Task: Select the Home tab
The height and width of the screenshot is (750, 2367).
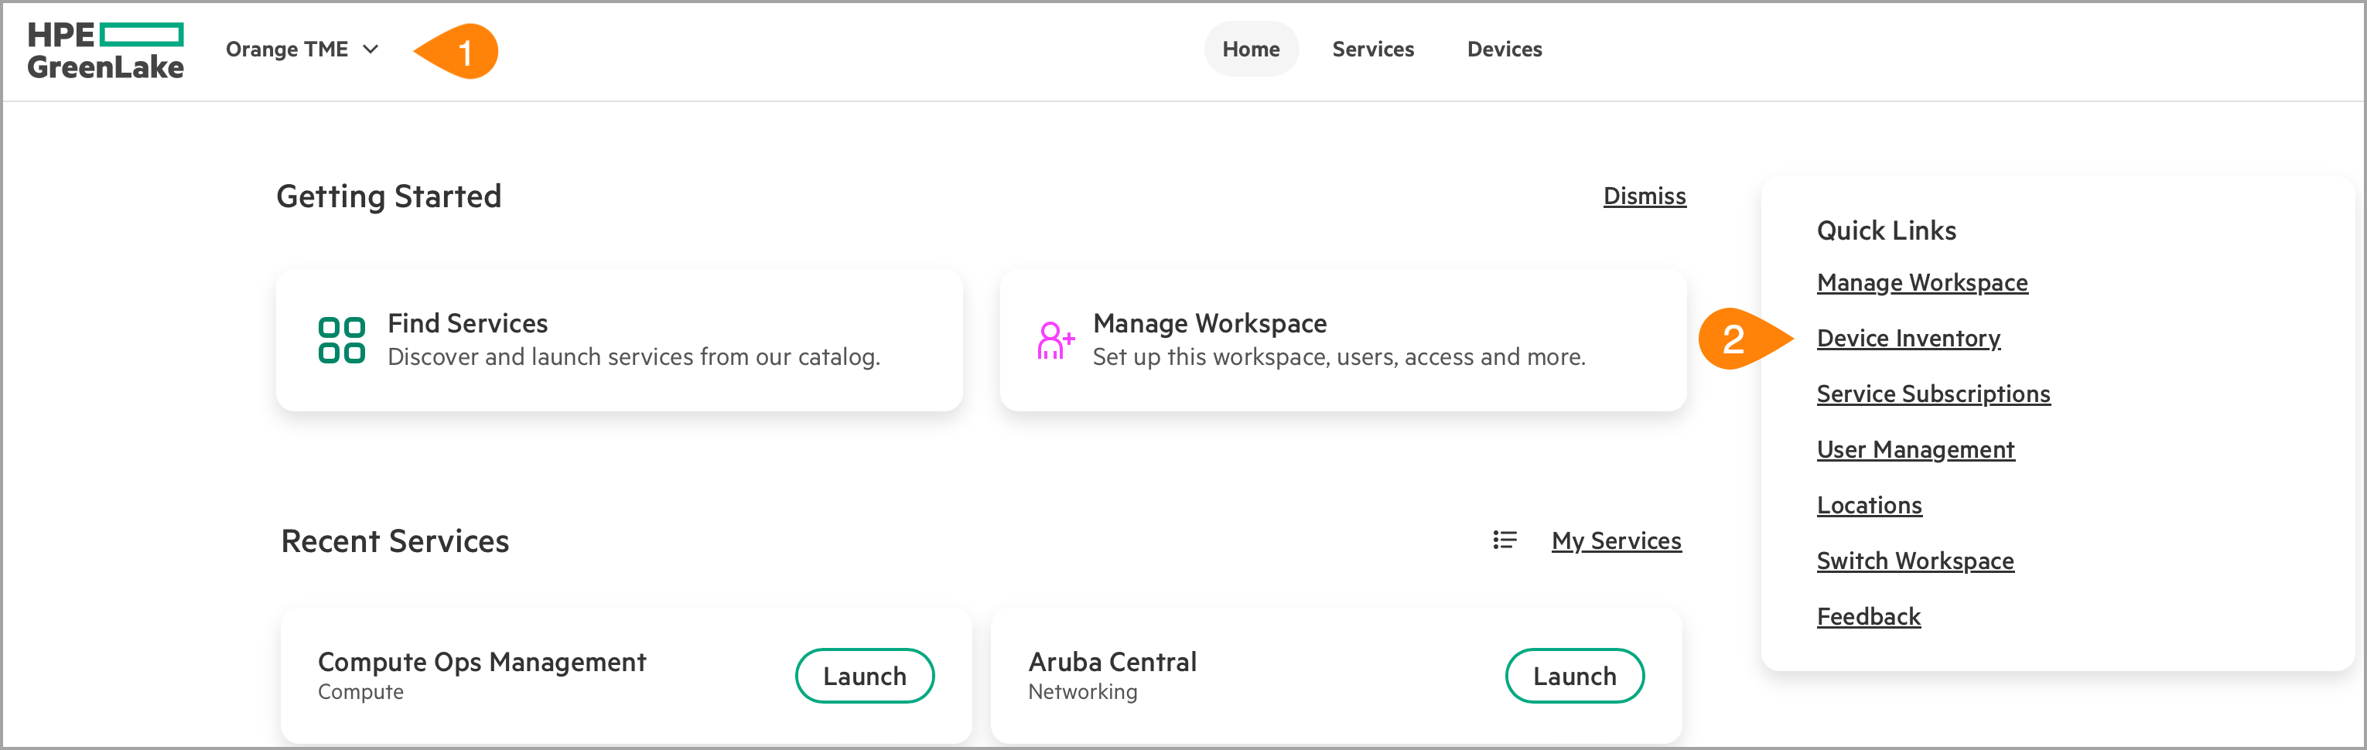Action: pos(1251,49)
